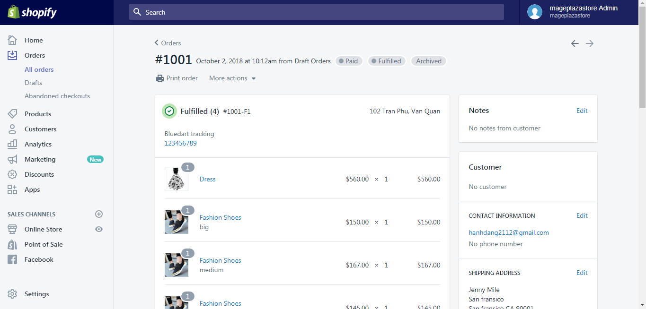Click the printer icon beside Print order

click(x=160, y=78)
